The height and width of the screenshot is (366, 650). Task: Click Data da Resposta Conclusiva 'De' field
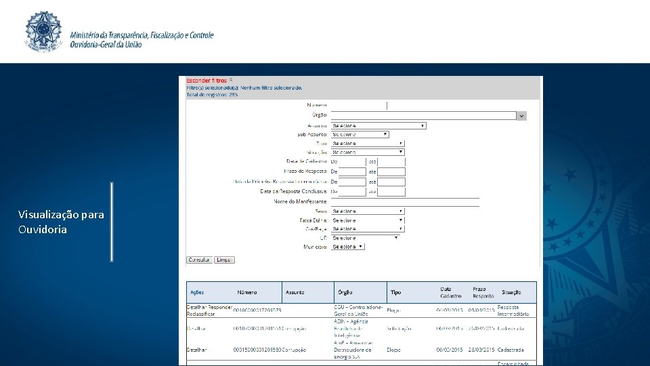click(x=352, y=192)
